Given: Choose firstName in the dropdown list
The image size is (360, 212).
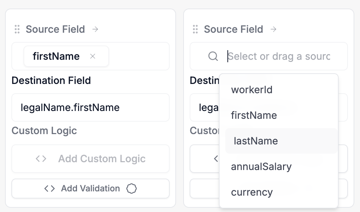Looking at the screenshot, I should (x=254, y=115).
